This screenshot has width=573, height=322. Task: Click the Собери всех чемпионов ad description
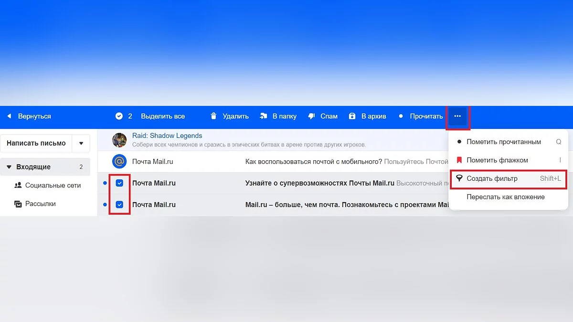249,145
